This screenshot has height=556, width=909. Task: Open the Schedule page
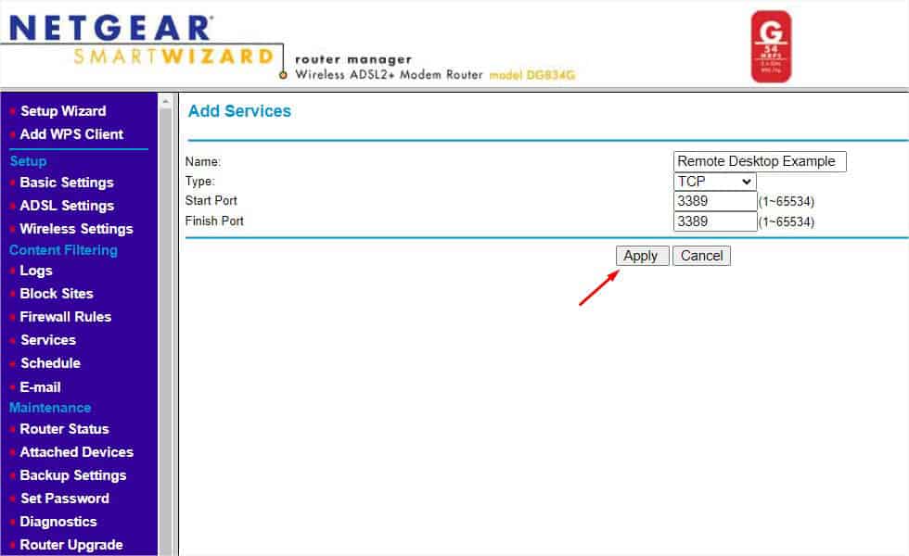tap(50, 363)
